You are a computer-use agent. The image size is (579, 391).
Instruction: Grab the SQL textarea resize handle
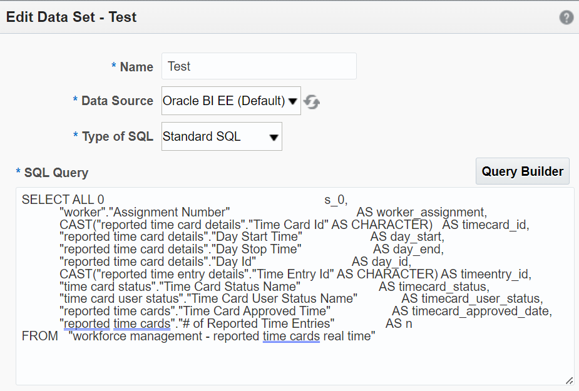click(x=569, y=380)
